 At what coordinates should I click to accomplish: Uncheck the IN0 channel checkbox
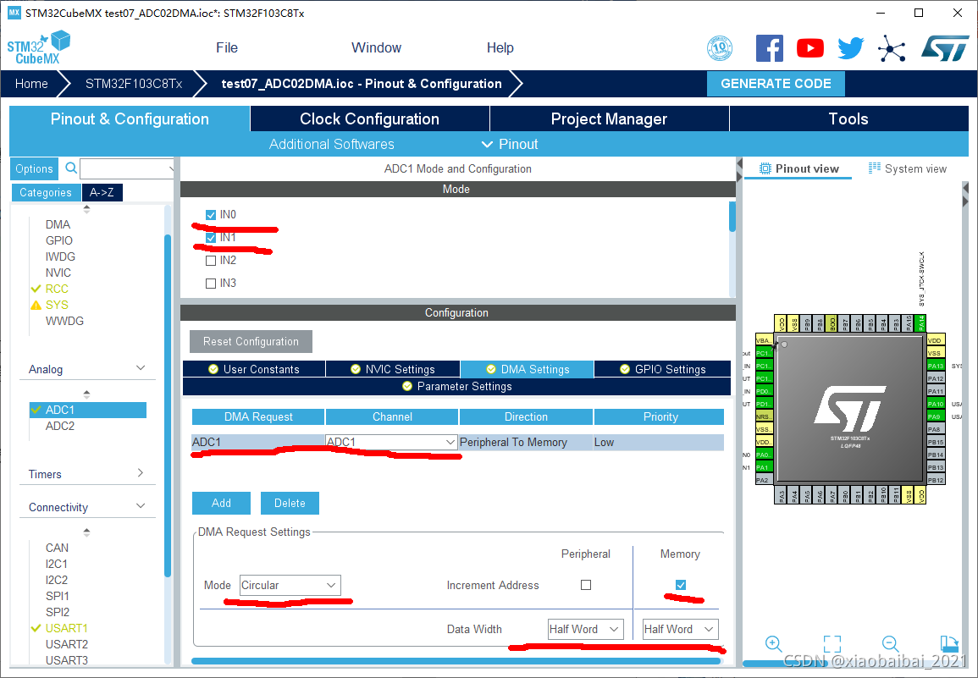coord(211,215)
